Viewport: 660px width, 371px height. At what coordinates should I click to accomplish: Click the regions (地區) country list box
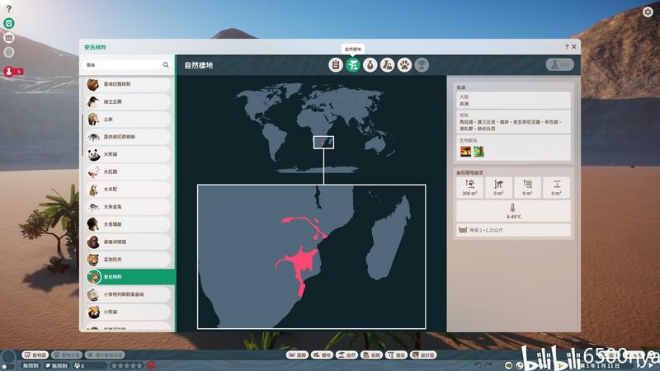tap(513, 122)
